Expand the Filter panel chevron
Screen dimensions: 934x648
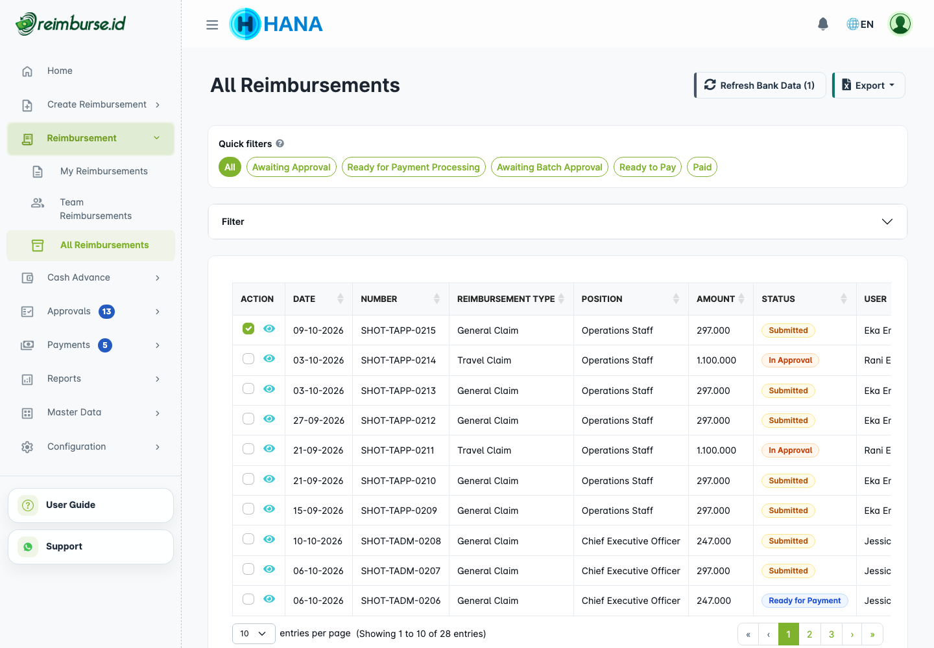click(887, 222)
